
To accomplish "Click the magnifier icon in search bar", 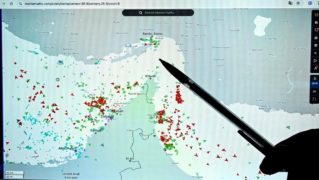I will [x=140, y=12].
